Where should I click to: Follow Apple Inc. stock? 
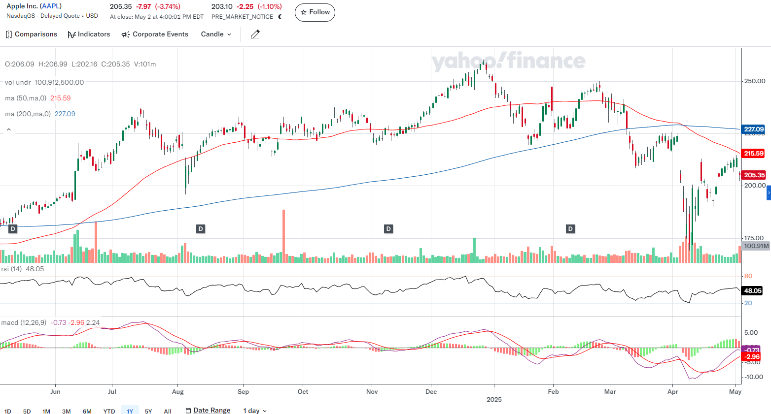pos(315,12)
